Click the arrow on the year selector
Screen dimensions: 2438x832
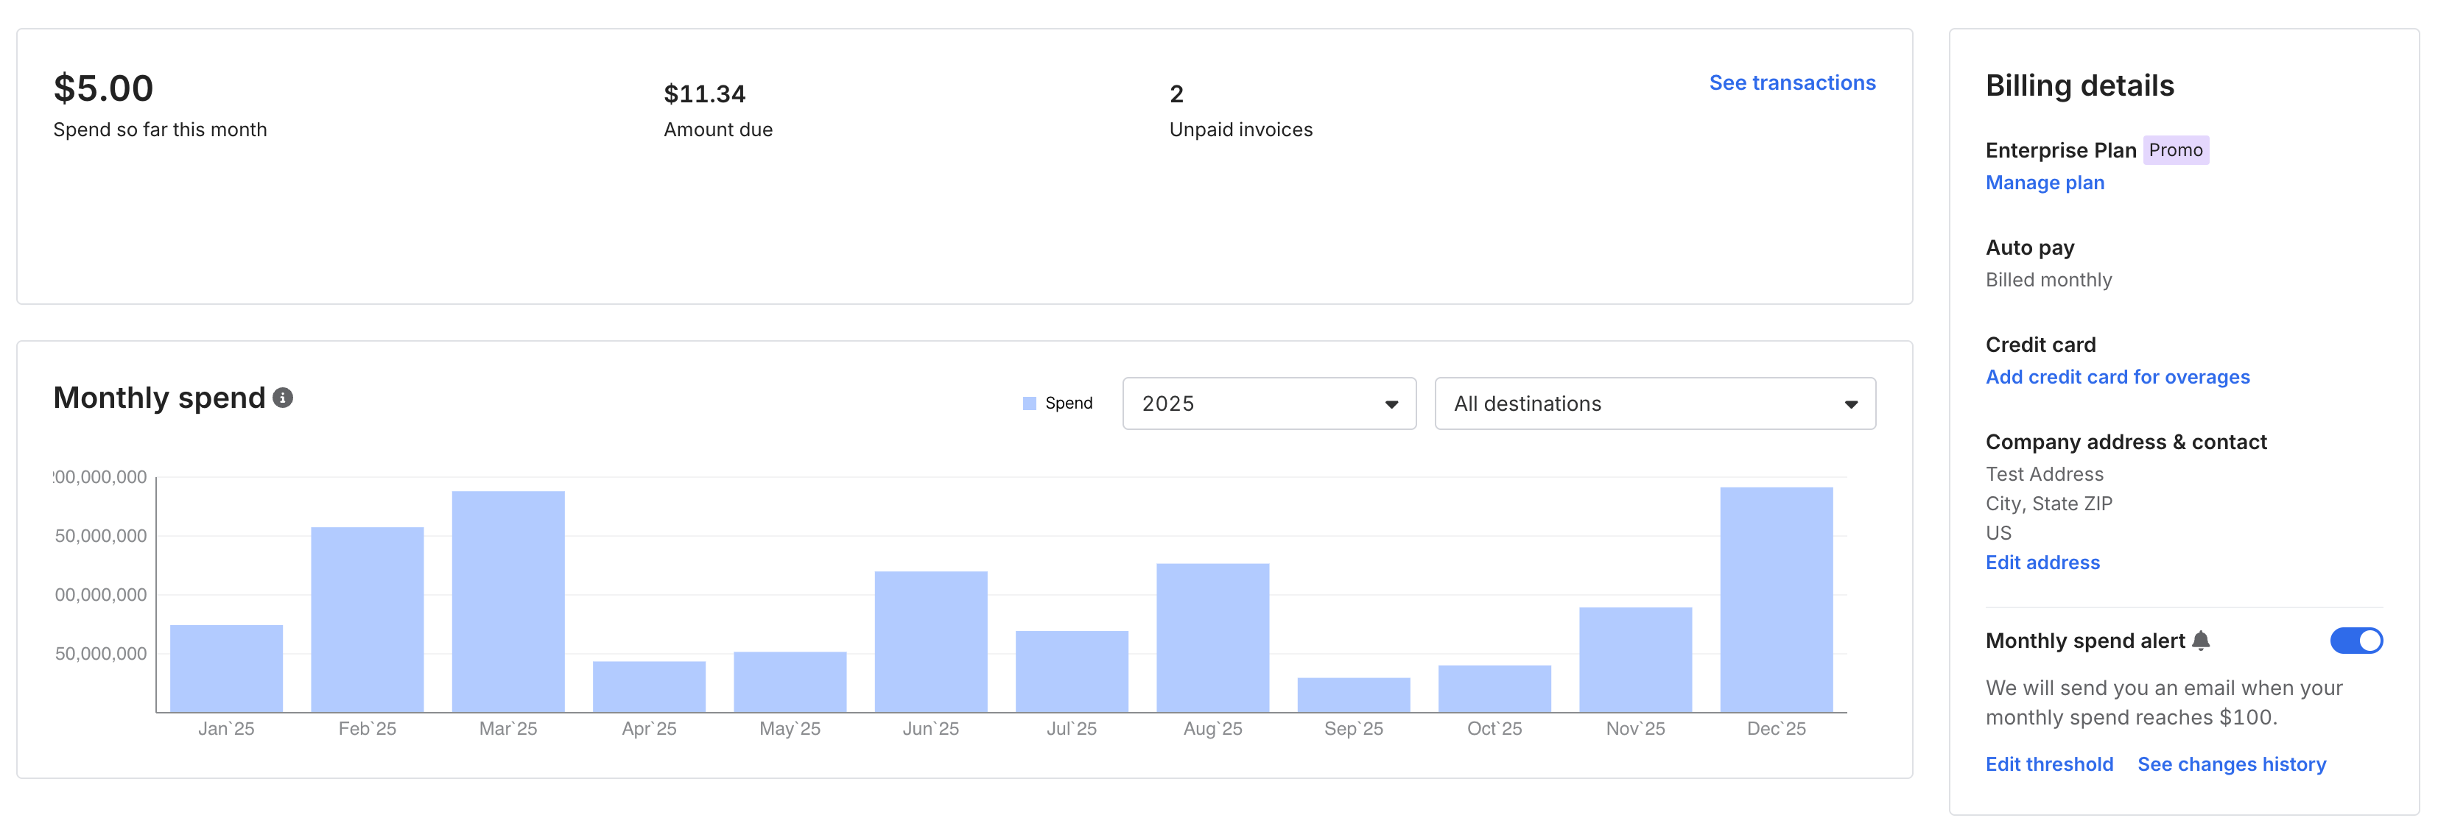(x=1391, y=405)
